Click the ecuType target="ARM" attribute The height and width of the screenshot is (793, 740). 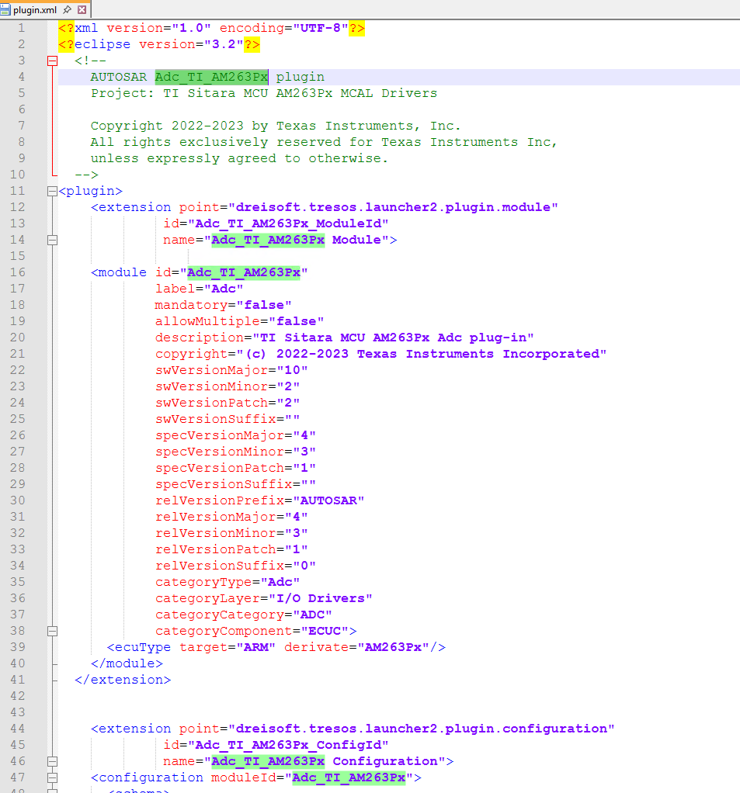click(x=228, y=647)
